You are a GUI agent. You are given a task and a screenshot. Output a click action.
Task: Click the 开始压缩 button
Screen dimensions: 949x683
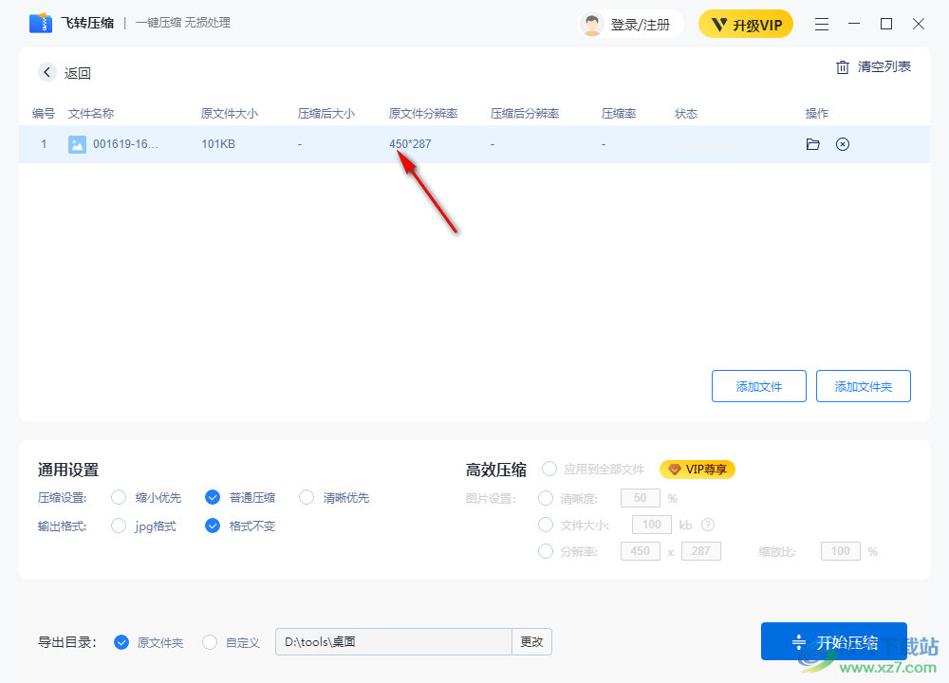[834, 641]
